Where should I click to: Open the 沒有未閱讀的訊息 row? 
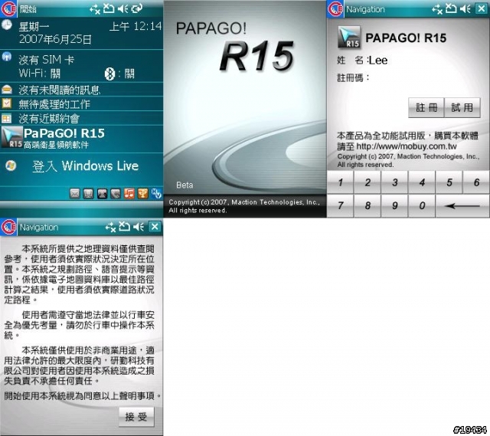point(82,90)
